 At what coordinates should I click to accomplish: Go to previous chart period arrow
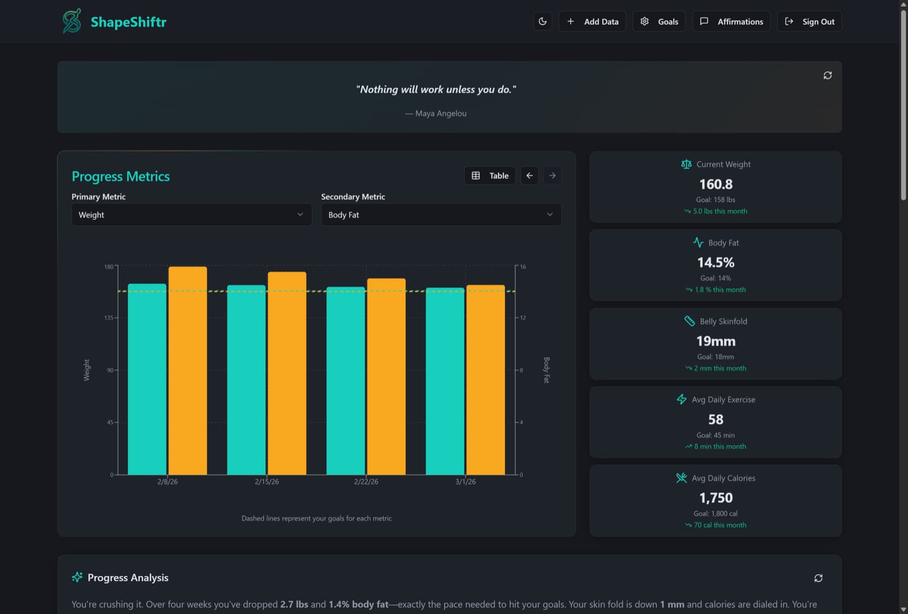click(x=529, y=176)
